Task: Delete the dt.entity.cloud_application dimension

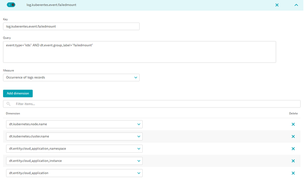Action: [x=293, y=173]
